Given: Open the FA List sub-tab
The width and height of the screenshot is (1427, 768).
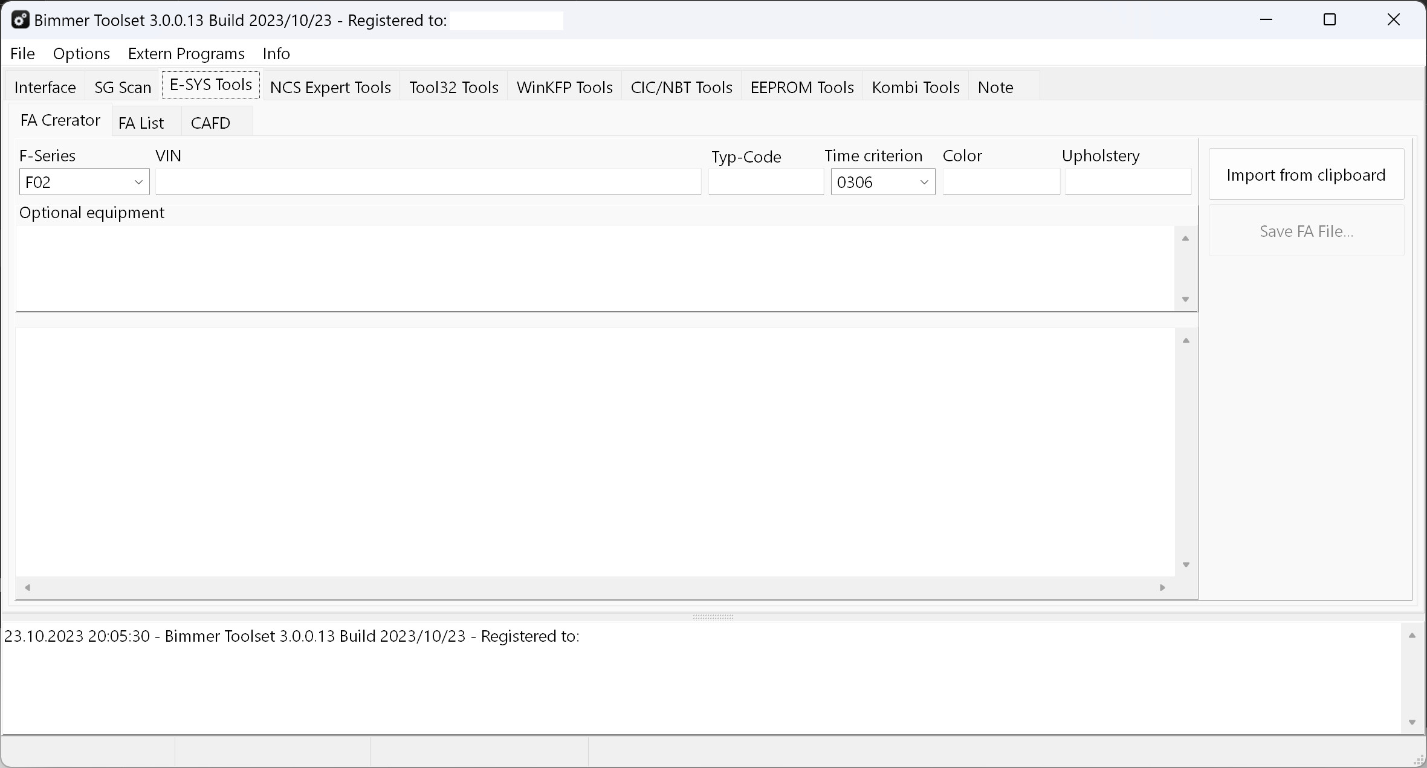Looking at the screenshot, I should click(x=141, y=123).
